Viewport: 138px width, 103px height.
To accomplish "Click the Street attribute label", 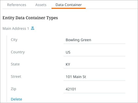I will click(x=16, y=76).
